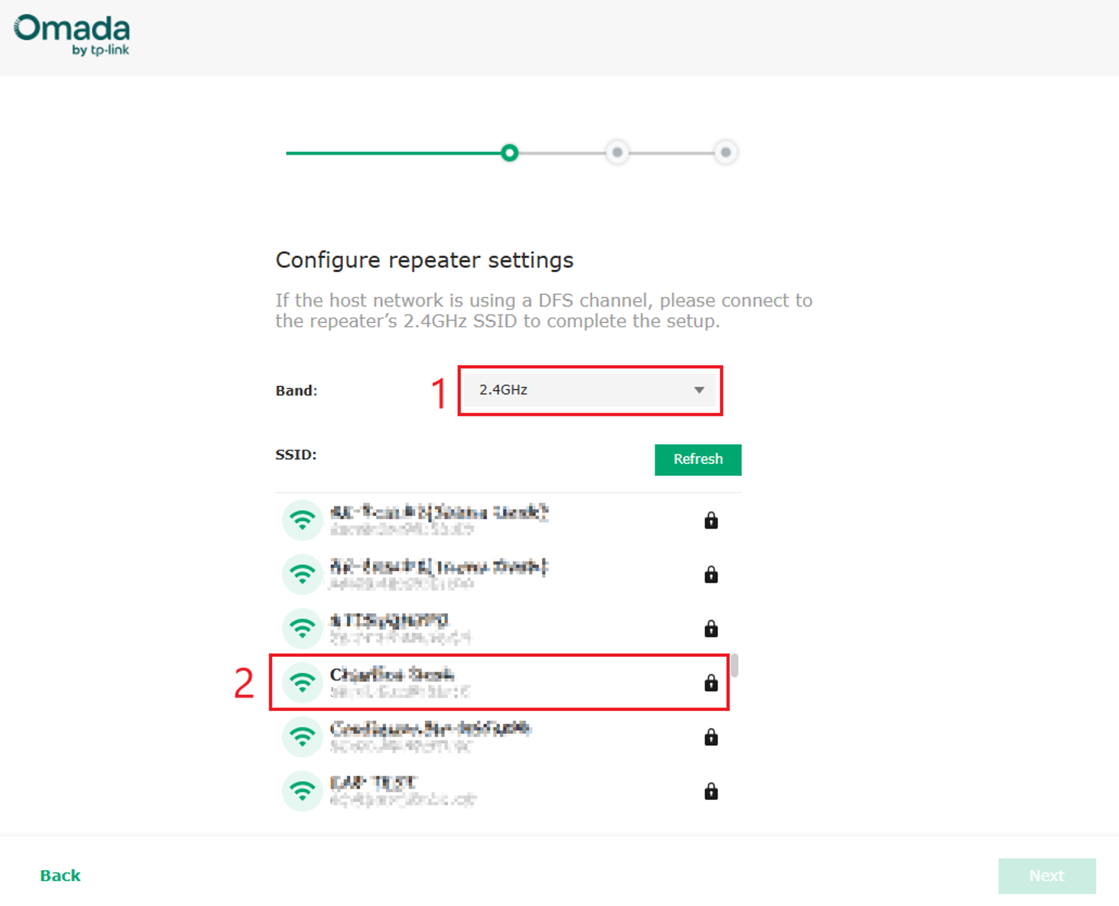Click the lock icon of the fourth listed network
Image resolution: width=1119 pixels, height=906 pixels.
click(x=711, y=683)
